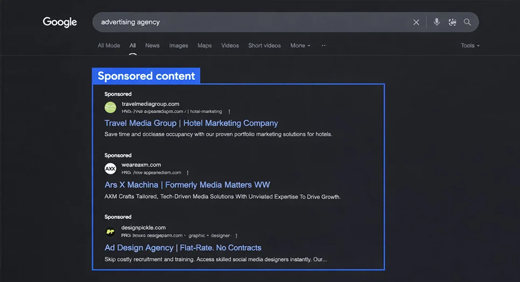Click the magnifying glass search icon
This screenshot has height=282, width=520.
coord(467,22)
